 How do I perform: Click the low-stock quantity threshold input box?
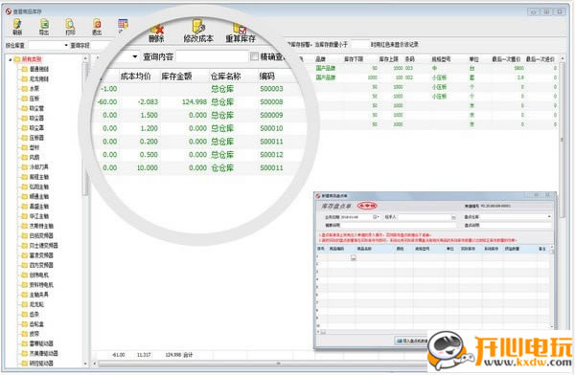[359, 45]
